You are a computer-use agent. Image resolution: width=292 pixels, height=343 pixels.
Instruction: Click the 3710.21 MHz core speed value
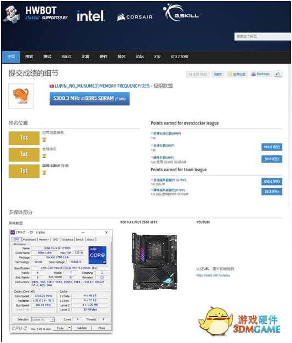[43, 296]
